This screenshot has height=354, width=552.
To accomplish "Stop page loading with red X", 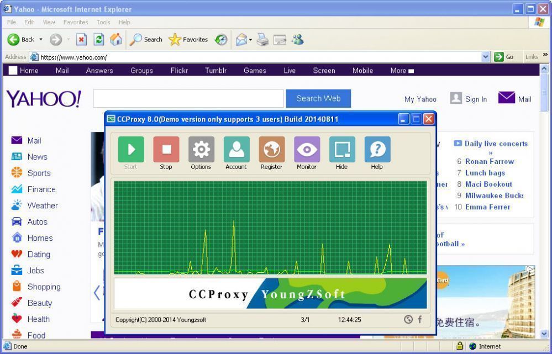I will pos(81,39).
